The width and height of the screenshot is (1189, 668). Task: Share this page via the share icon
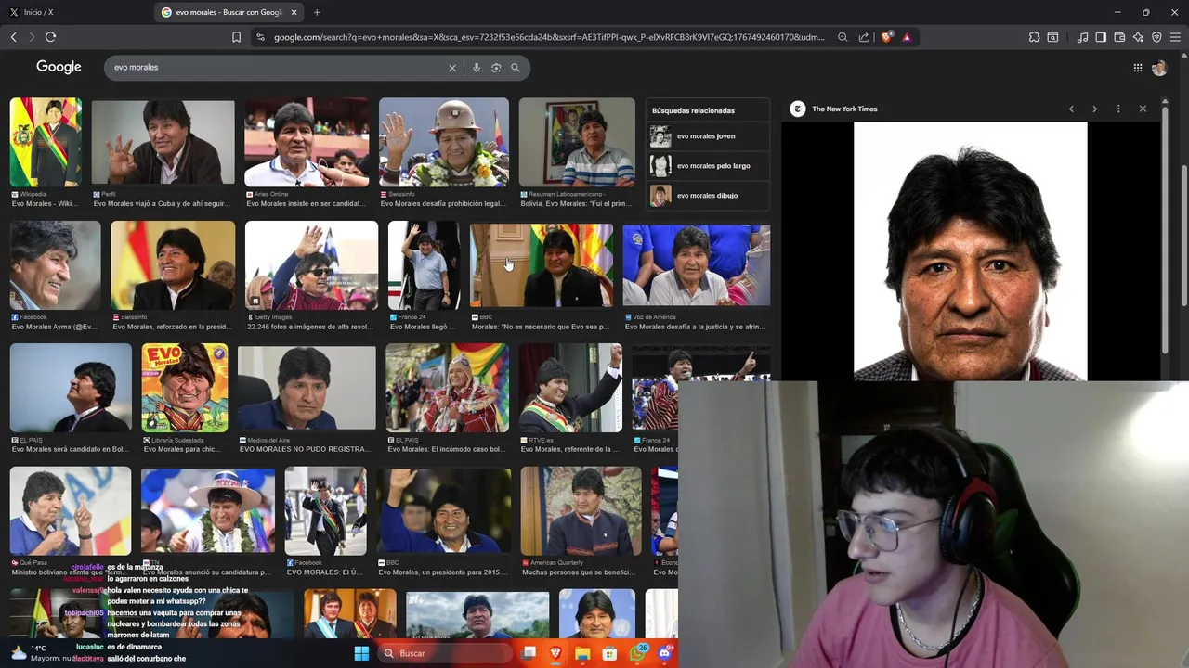(x=864, y=37)
